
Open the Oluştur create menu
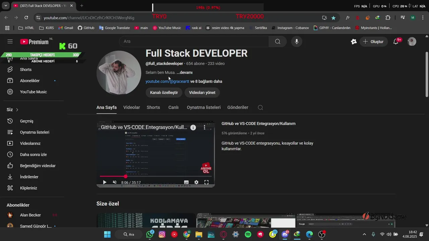coord(374,42)
